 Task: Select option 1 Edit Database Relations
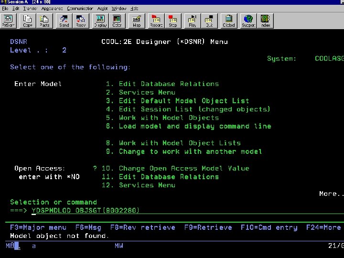[162, 84]
